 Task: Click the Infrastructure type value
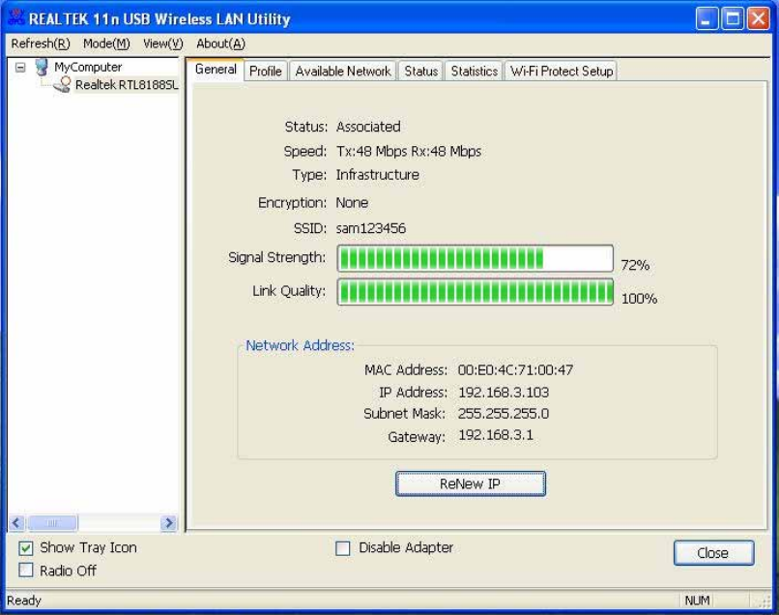click(377, 175)
